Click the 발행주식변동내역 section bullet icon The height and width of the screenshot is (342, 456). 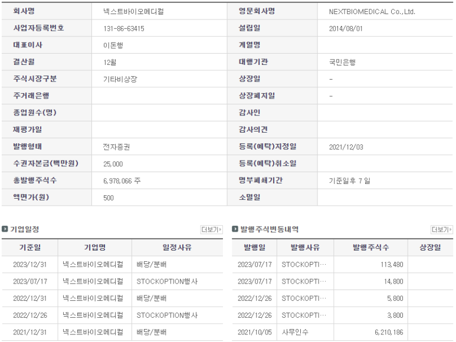click(235, 229)
